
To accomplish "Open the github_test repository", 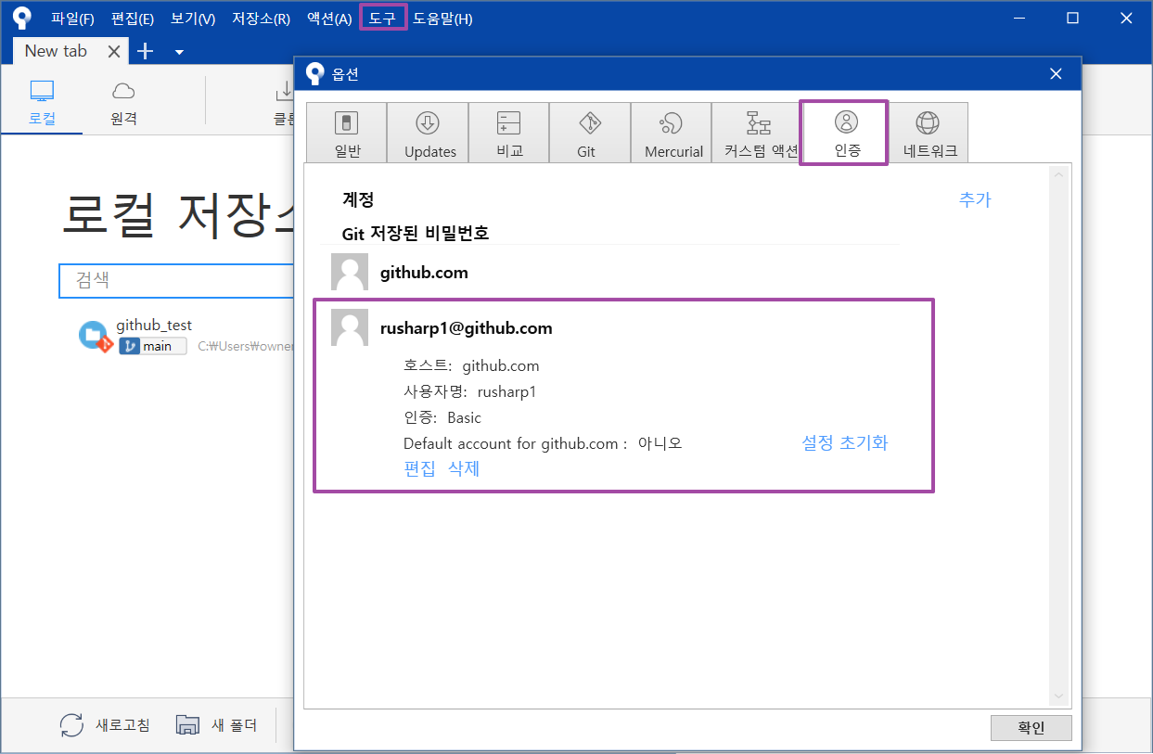I will point(154,326).
